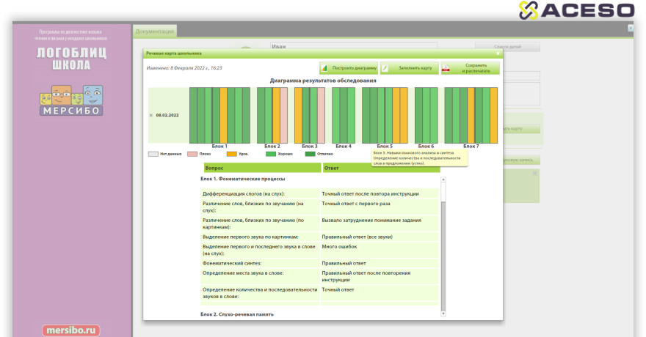Click the bar chart icon on Построить диаграмму

(324, 68)
